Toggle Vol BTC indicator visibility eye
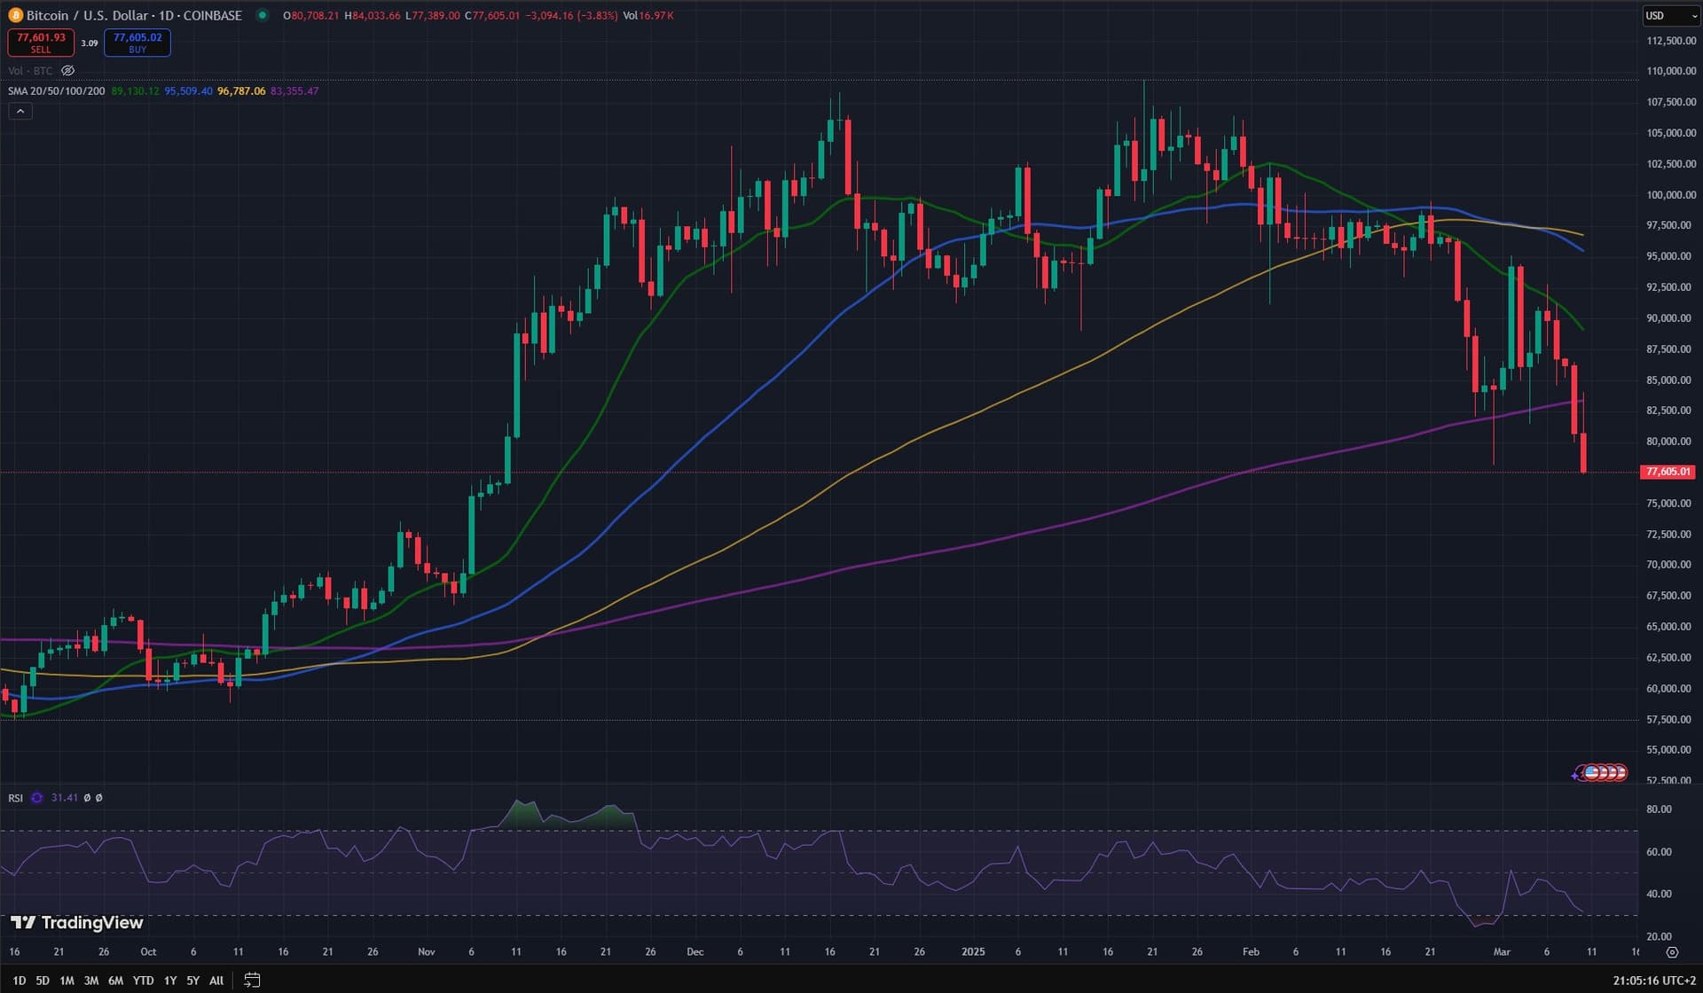Image resolution: width=1703 pixels, height=993 pixels. coord(68,71)
